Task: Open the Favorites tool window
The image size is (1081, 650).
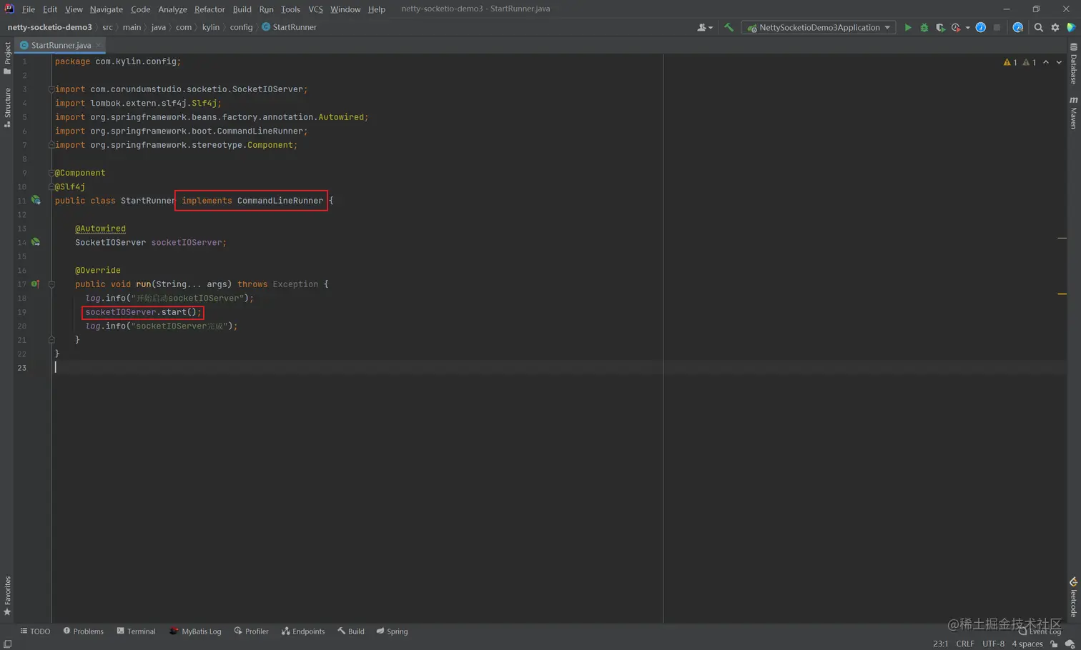Action: click(x=7, y=596)
